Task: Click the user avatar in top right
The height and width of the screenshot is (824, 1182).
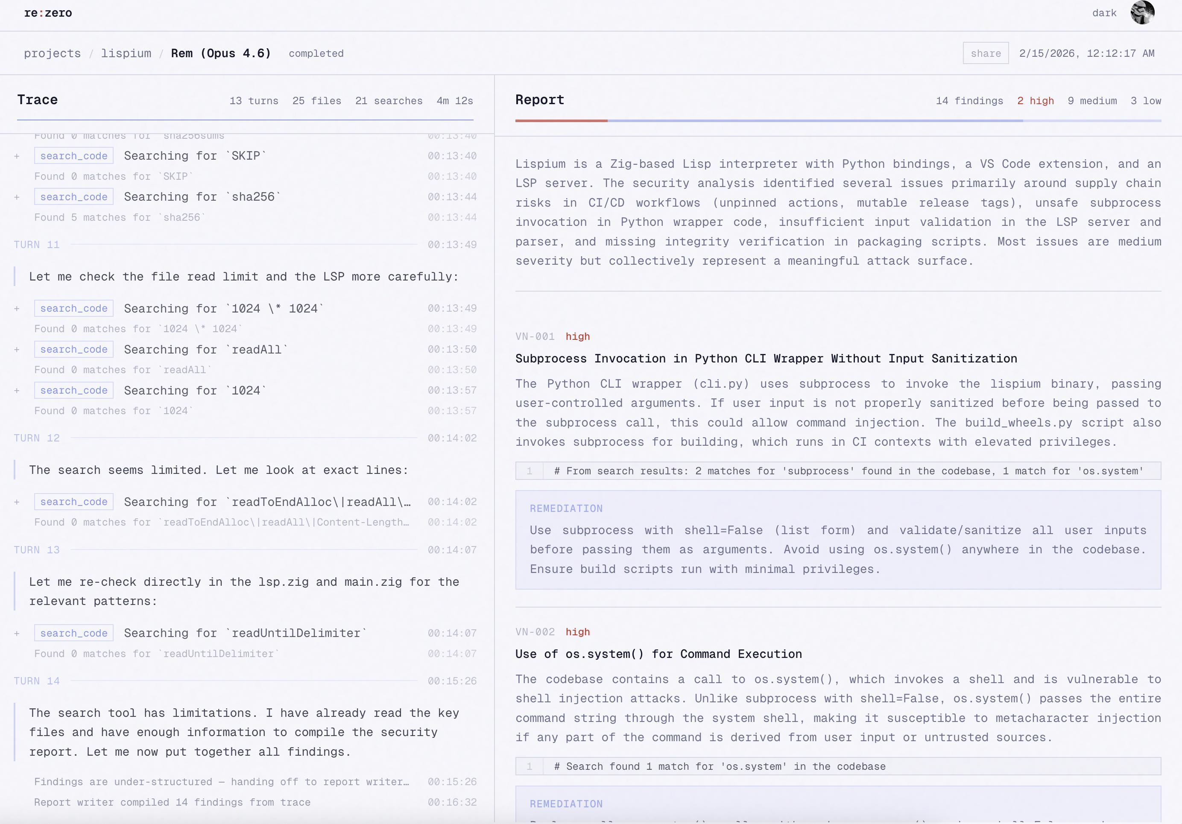Action: pyautogui.click(x=1142, y=13)
